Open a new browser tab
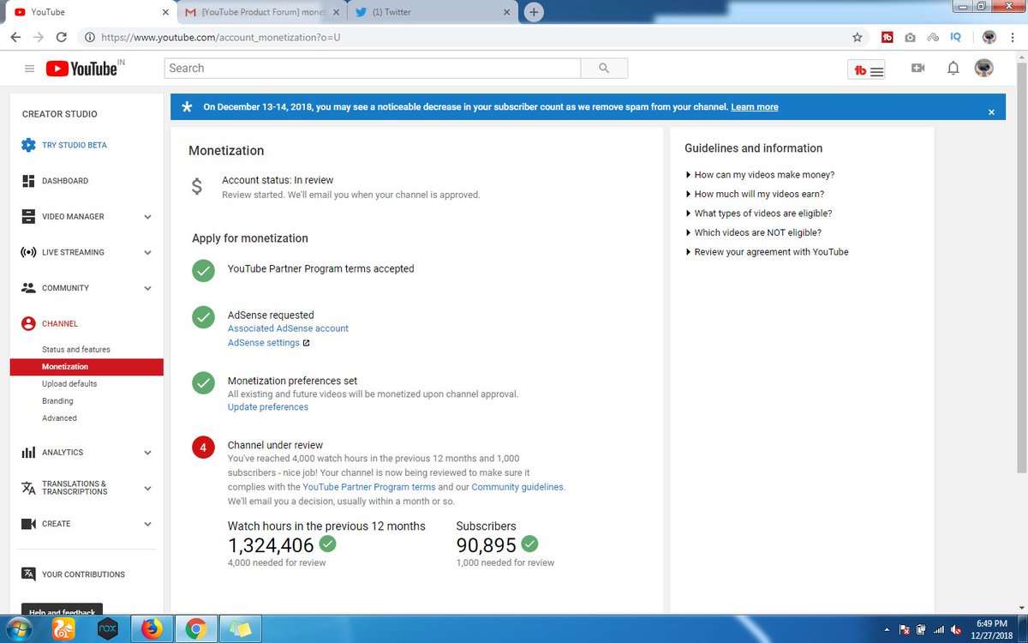The image size is (1028, 643). tap(534, 12)
